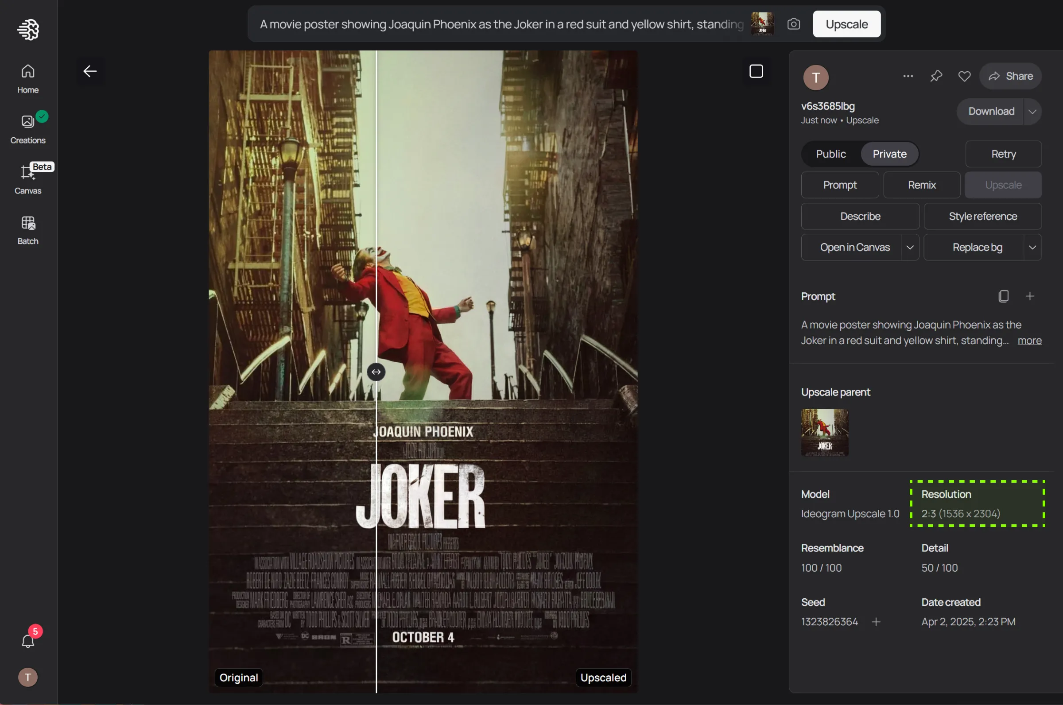Open the Upscale parent thumbnail
Screen dimensions: 1063x705
click(825, 433)
